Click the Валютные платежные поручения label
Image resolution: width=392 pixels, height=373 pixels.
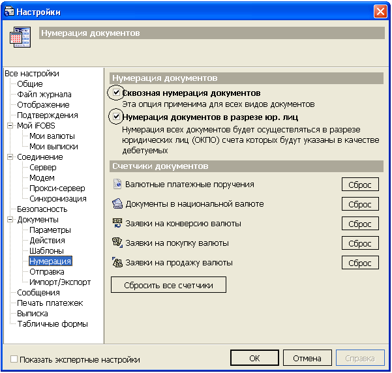[x=190, y=185]
